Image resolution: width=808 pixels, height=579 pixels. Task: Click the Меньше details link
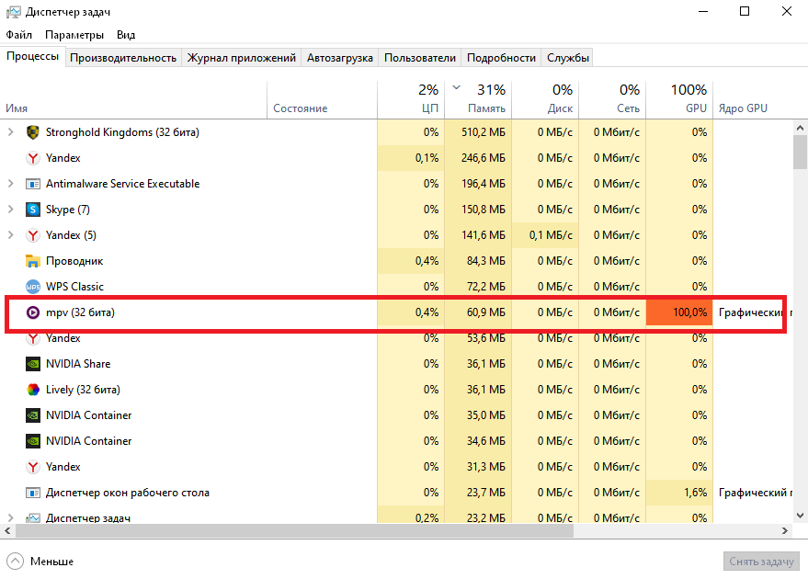pos(51,562)
